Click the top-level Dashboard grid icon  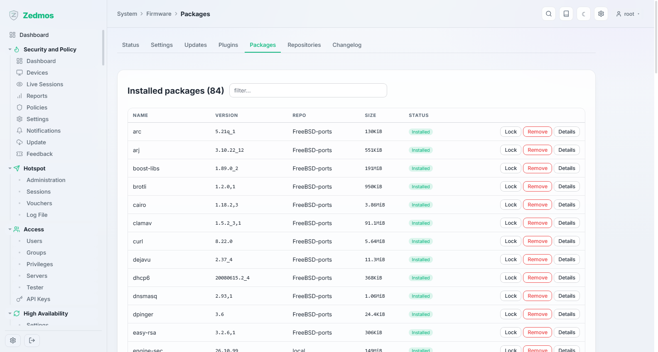pyautogui.click(x=12, y=35)
